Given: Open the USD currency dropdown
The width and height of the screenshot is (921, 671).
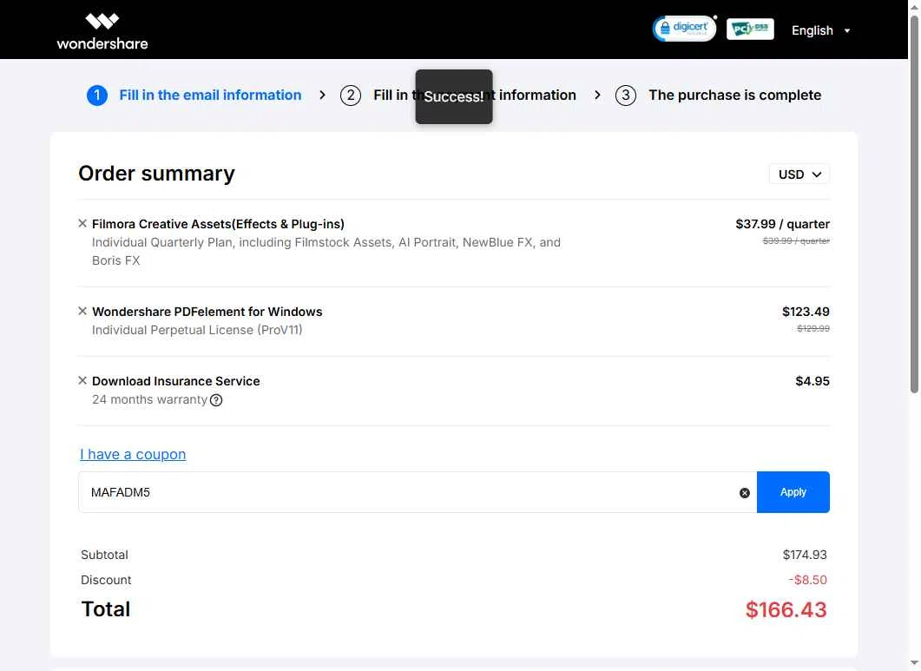Looking at the screenshot, I should tap(799, 174).
